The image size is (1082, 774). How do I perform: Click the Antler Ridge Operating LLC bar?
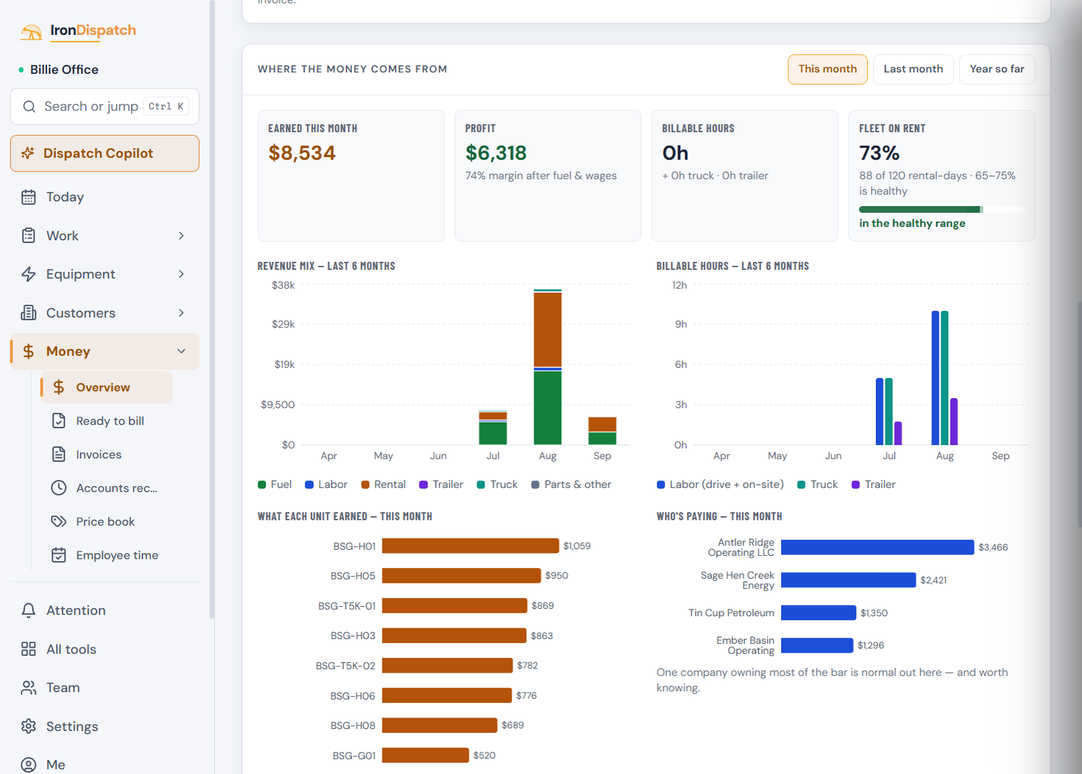877,547
